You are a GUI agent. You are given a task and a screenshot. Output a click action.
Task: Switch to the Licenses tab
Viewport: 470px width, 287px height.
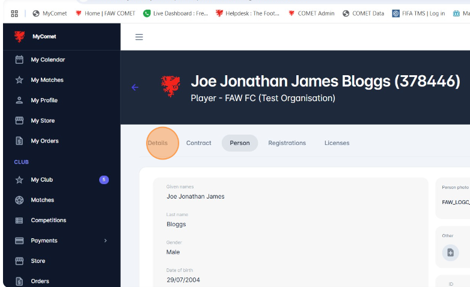[x=337, y=143]
